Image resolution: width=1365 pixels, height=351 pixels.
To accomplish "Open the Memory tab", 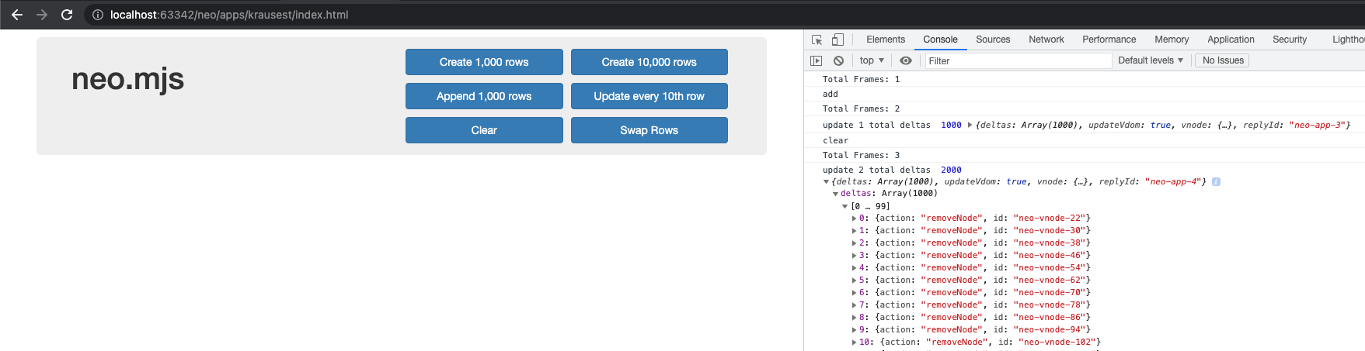I will (x=1172, y=40).
